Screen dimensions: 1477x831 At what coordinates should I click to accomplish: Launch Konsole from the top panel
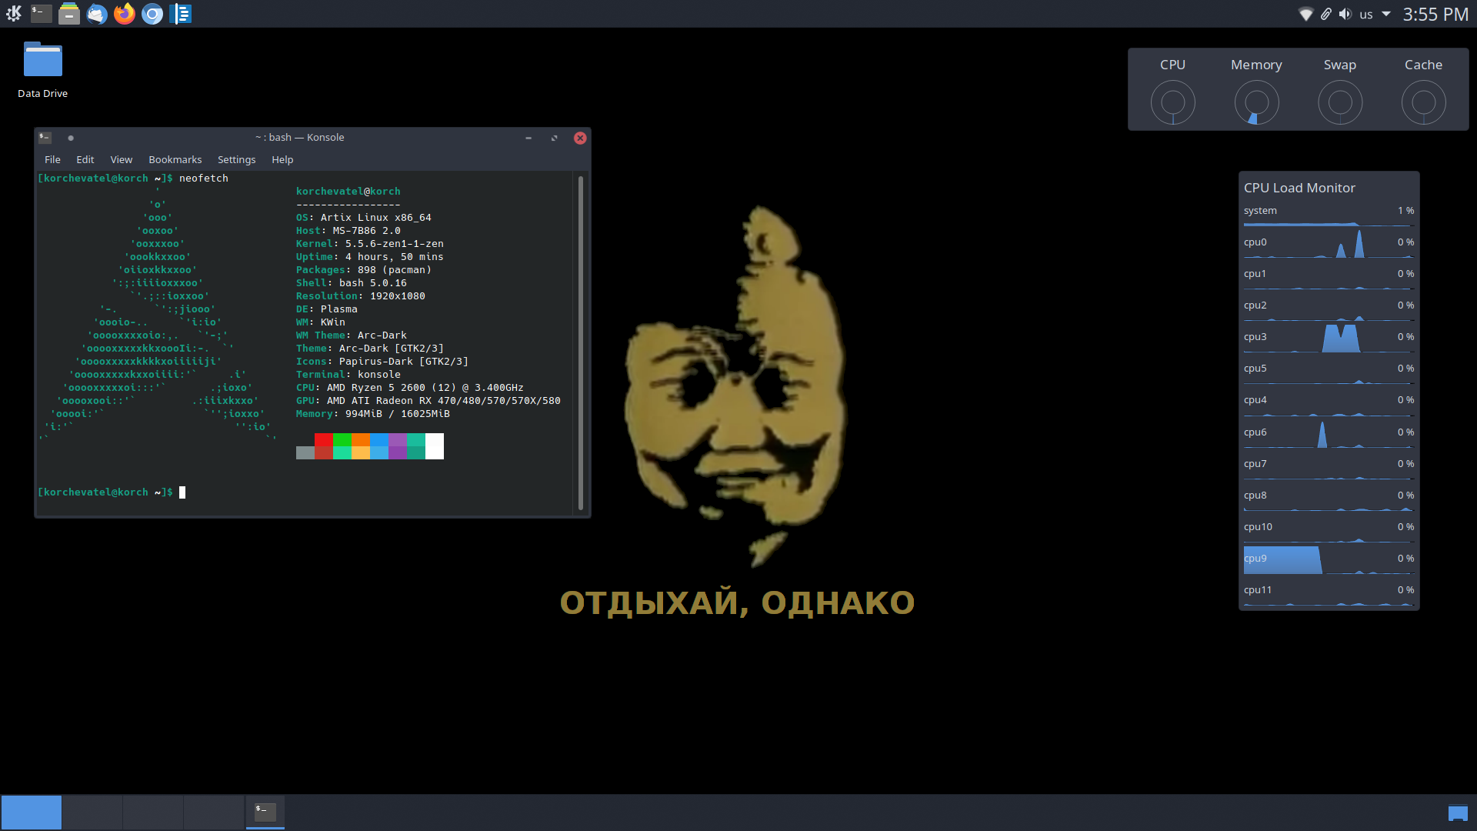coord(42,14)
